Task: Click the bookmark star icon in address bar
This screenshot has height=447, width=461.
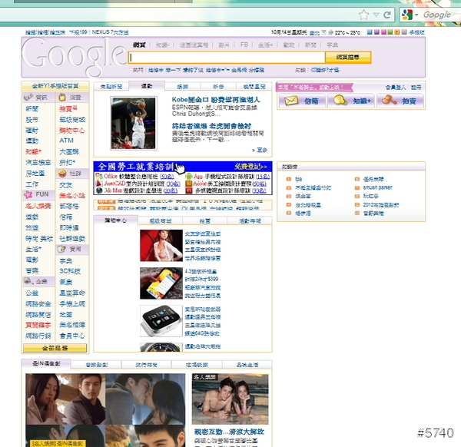Action: [363, 14]
